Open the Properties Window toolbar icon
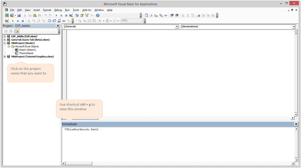Screen dimensions: 301x168 coord(82,15)
